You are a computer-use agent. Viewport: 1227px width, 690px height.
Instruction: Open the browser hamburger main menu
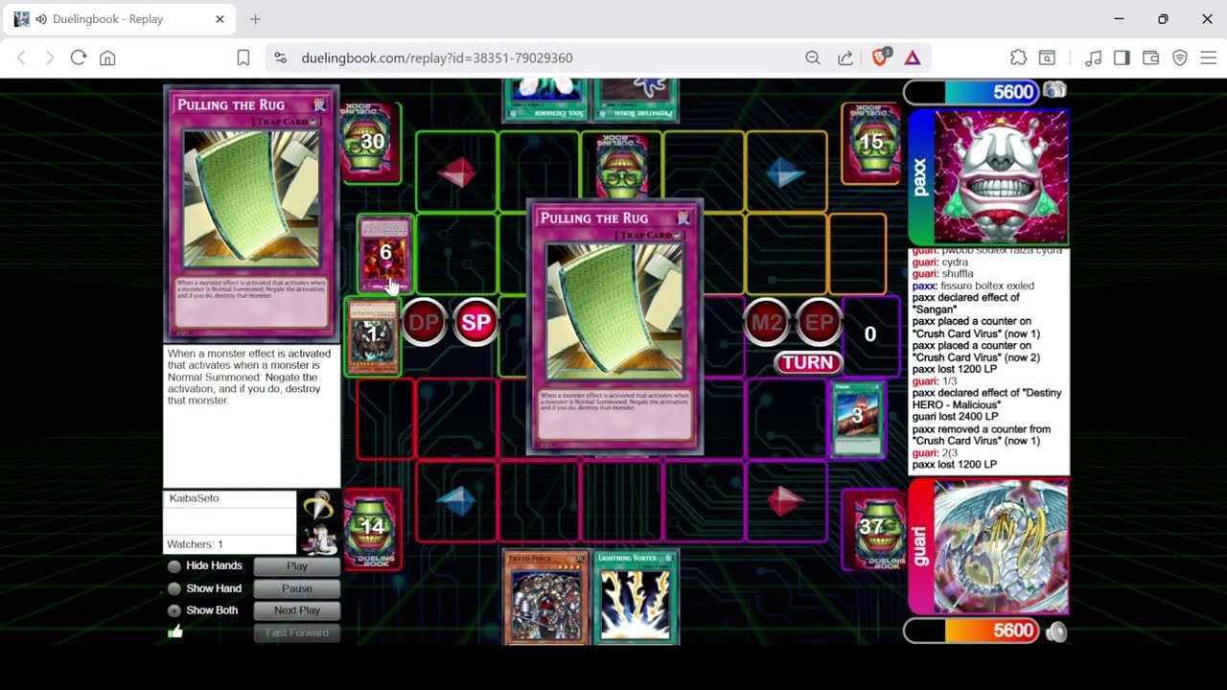[1209, 57]
